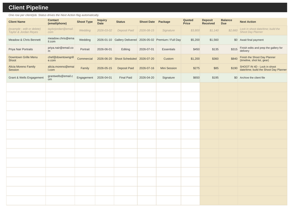Select the Priya Nair Portraits cell
290x208 pixels.
click(26, 49)
